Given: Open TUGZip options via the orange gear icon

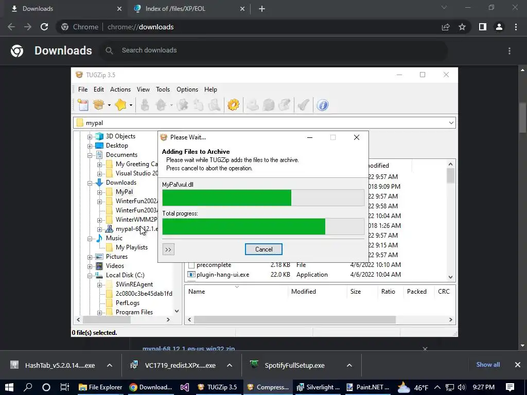Looking at the screenshot, I should tap(233, 105).
